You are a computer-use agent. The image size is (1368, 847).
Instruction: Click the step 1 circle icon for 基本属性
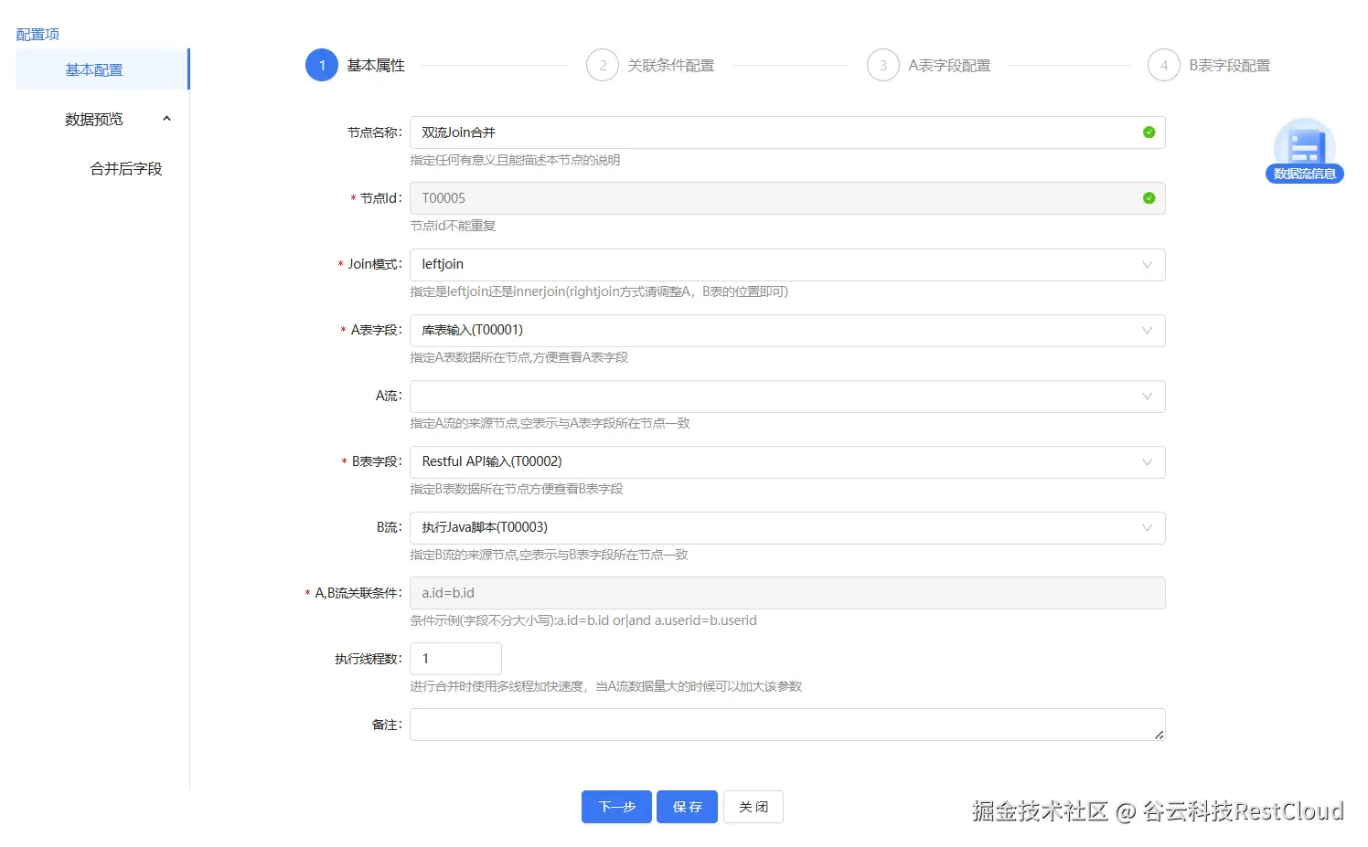[x=322, y=65]
